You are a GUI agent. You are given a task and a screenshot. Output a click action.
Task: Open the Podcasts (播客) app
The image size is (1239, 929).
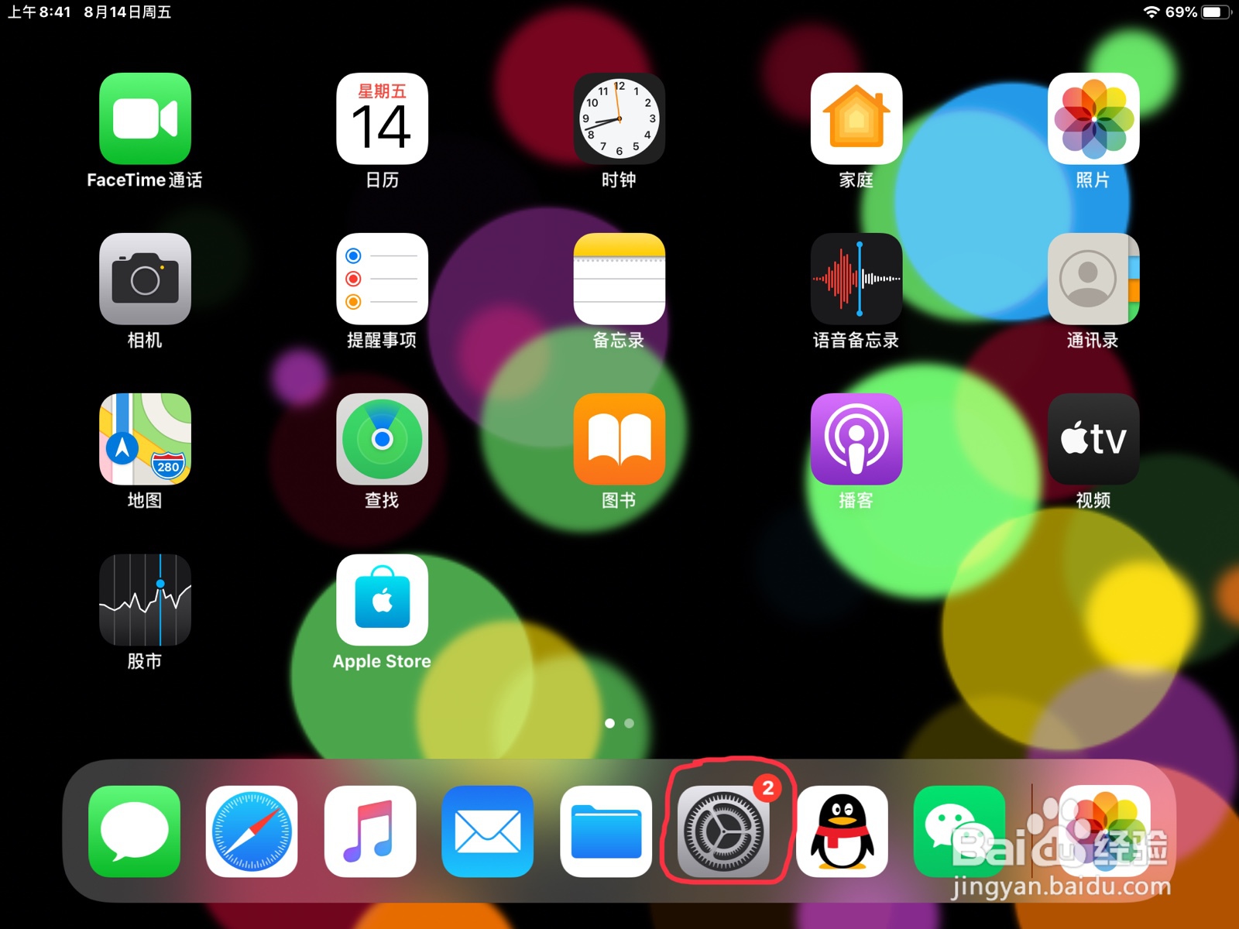point(856,439)
